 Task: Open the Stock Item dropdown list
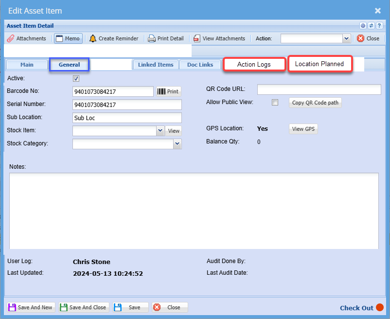click(160, 131)
